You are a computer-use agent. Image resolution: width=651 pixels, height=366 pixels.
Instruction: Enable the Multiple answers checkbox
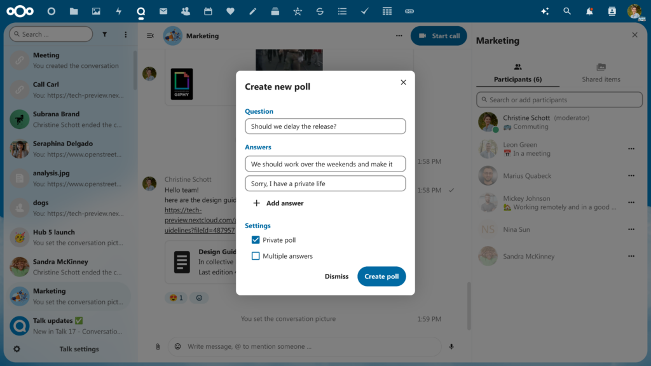256,255
